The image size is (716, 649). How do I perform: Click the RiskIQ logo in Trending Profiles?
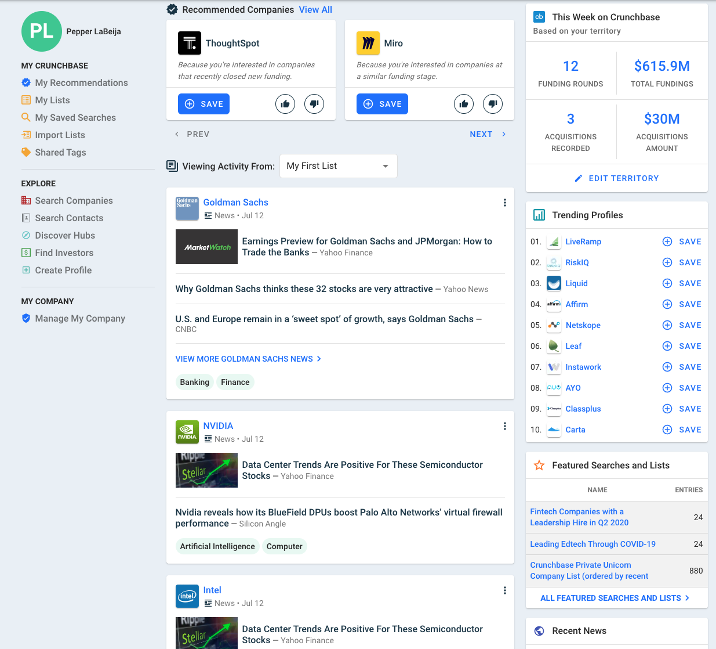[x=554, y=262]
